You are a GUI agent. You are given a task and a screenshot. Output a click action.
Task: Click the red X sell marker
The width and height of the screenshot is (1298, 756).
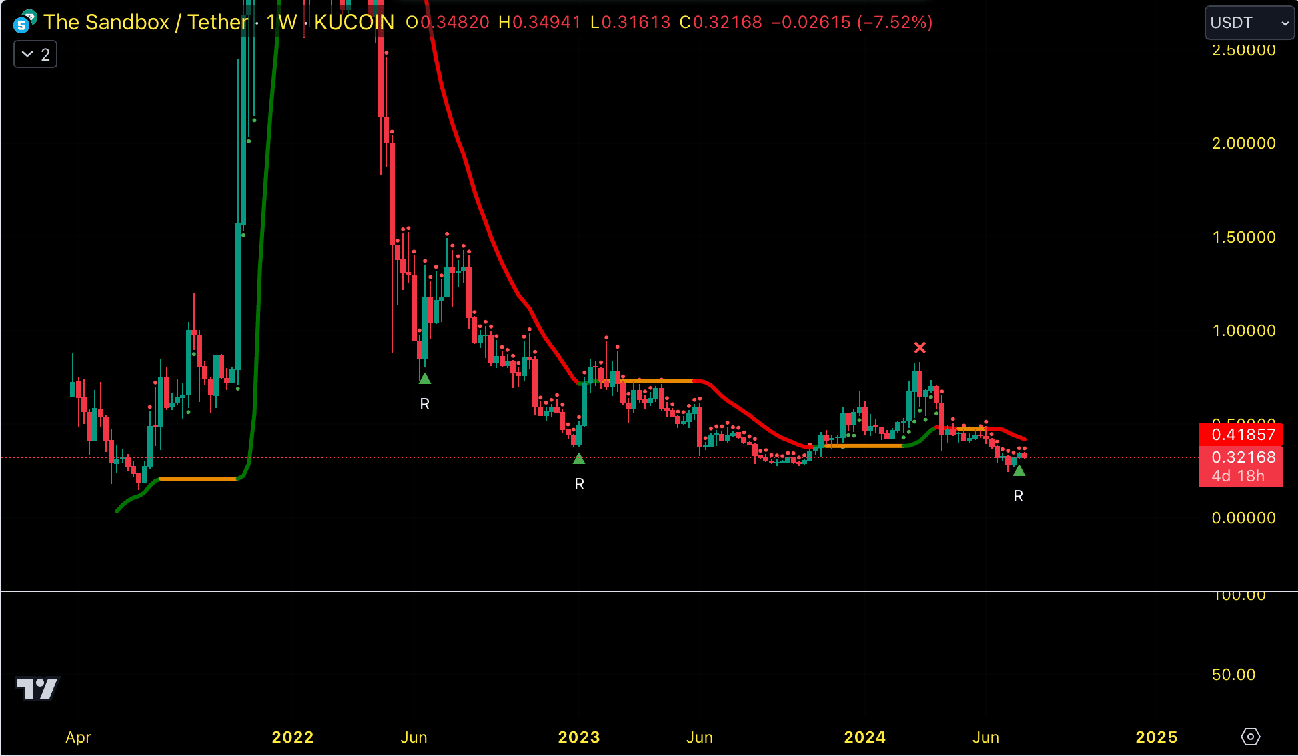pos(920,347)
